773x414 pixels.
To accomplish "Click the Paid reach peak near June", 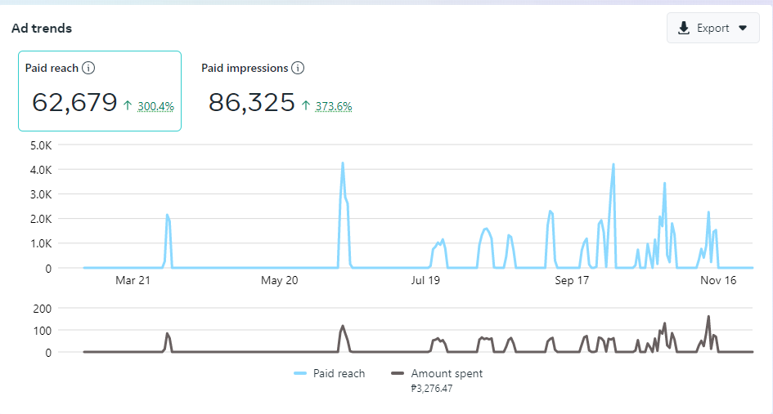I will point(343,163).
